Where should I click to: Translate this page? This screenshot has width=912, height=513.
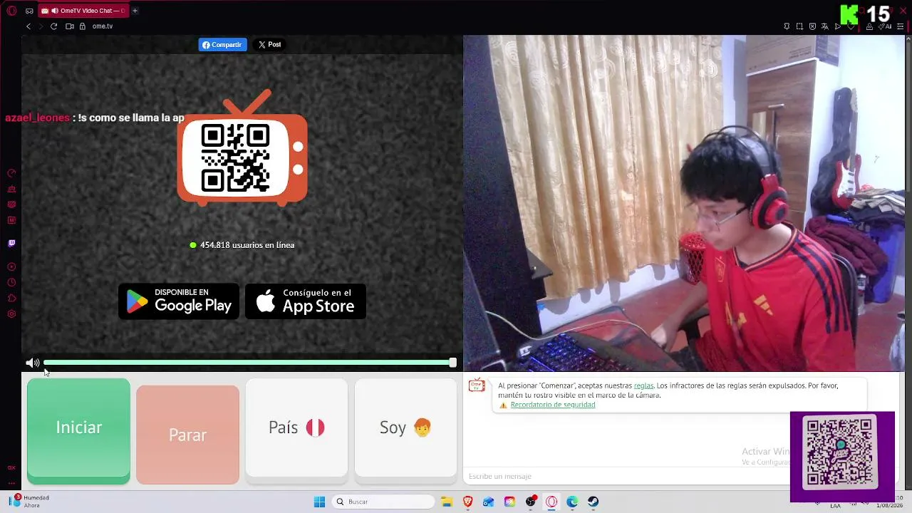pos(825,26)
